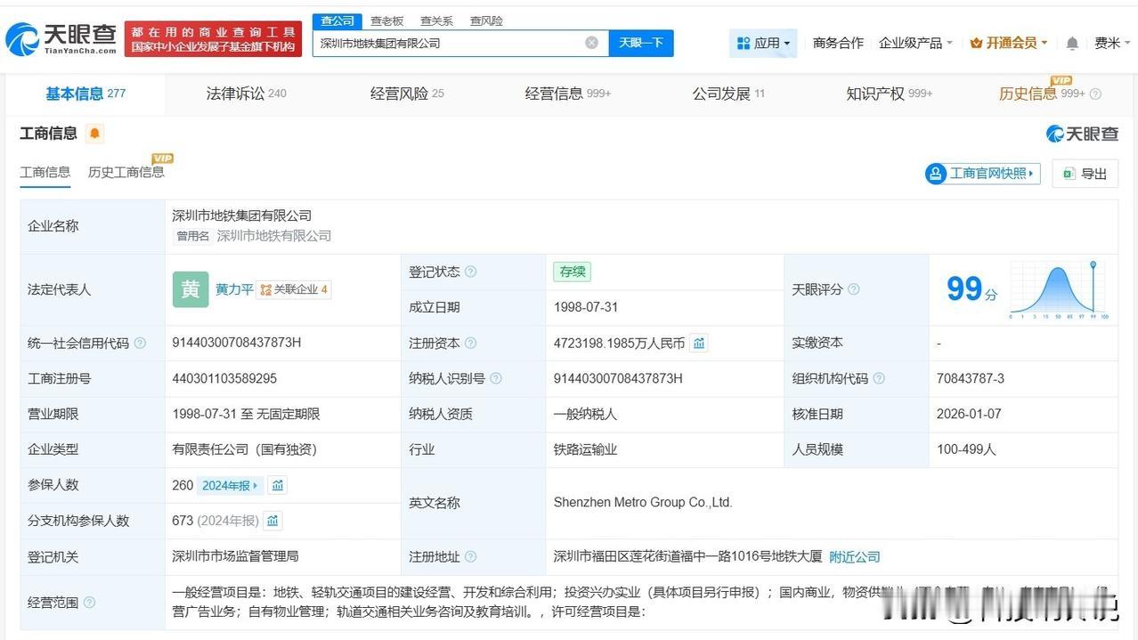Open 关联企业 4 badge next to 黄力平

point(294,289)
